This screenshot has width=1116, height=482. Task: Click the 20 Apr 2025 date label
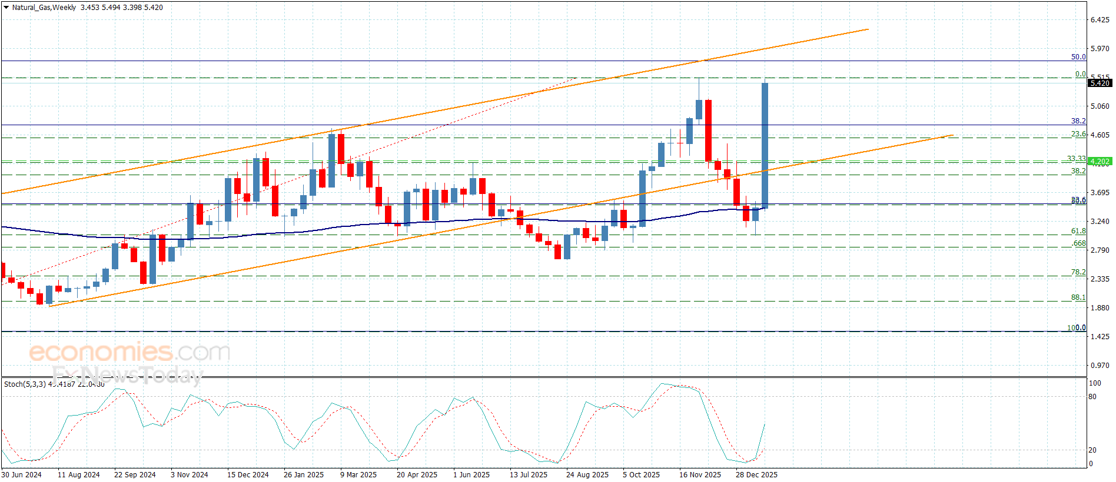pos(417,475)
